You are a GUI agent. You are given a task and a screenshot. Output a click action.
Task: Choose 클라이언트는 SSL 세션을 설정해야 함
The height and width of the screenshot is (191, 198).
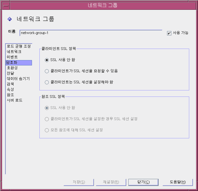[47, 82]
